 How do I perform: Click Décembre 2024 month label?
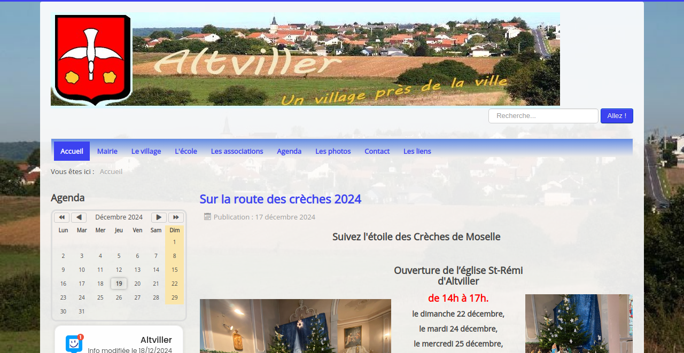click(119, 217)
